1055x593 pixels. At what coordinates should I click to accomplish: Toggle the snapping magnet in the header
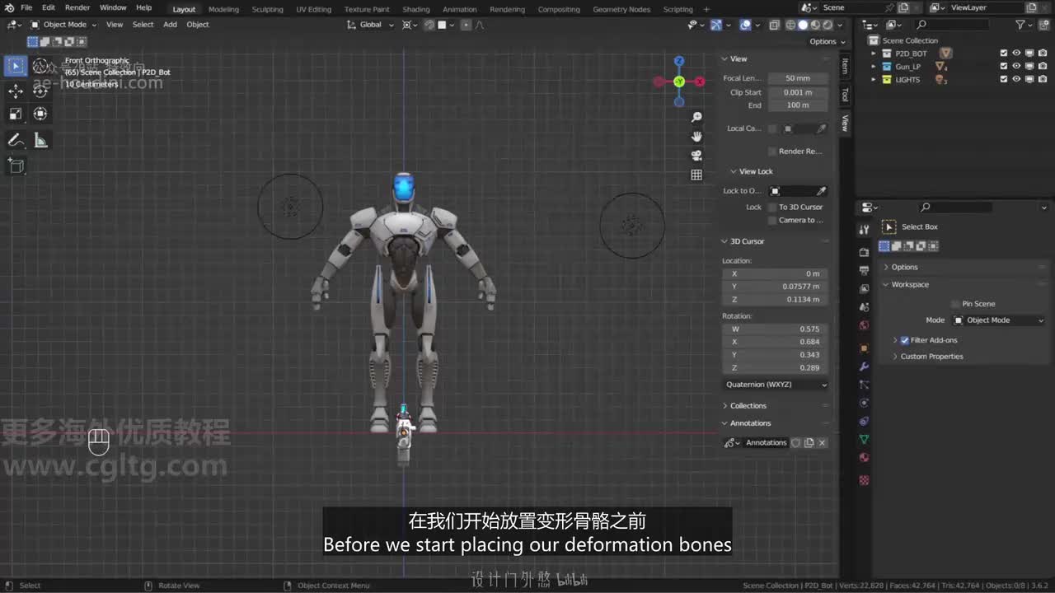tap(429, 25)
